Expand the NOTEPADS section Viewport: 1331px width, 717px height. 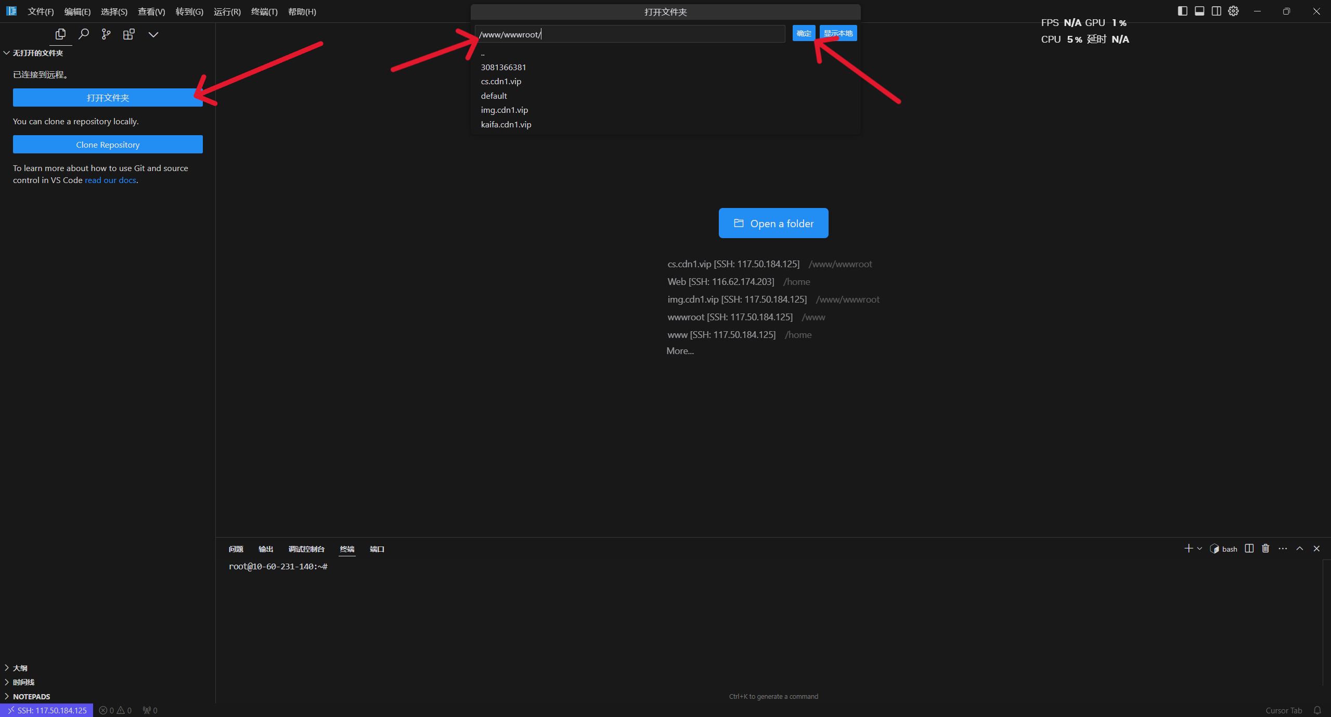[31, 696]
